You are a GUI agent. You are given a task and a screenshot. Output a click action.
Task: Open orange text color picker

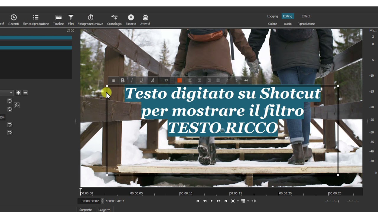point(180,80)
